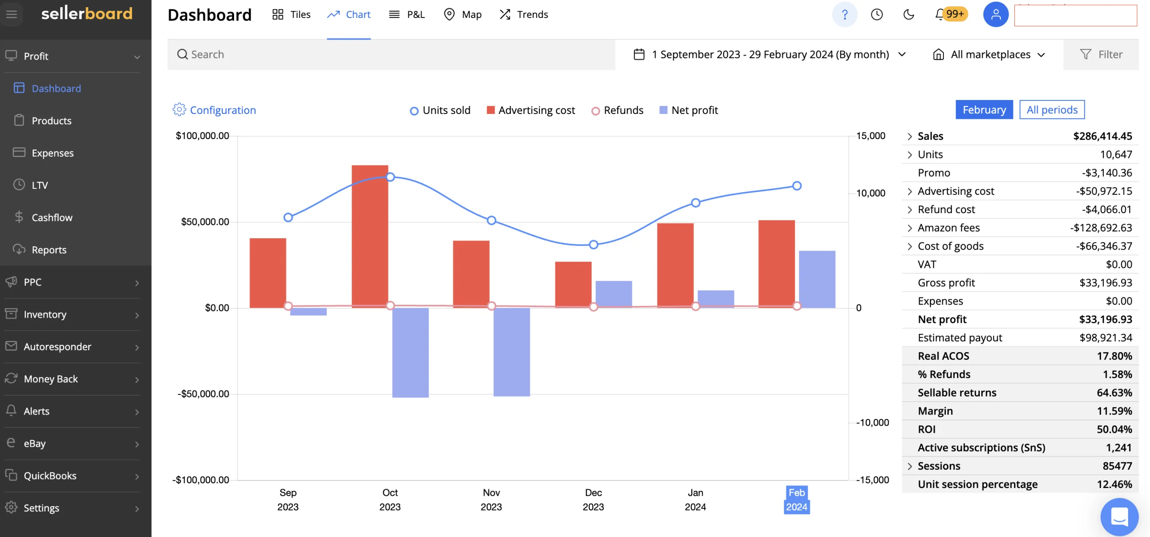1150x537 pixels.
Task: Click the October advertising cost bar
Action: click(370, 236)
